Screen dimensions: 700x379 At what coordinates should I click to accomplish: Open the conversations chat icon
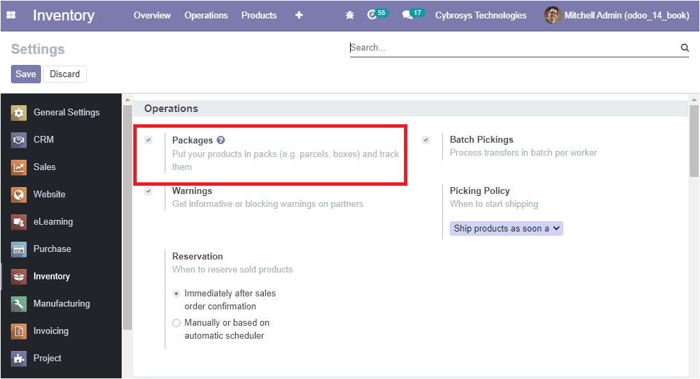(x=407, y=15)
